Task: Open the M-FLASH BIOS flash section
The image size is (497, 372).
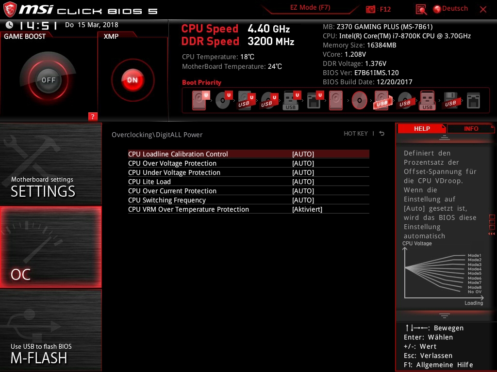Action: point(50,330)
